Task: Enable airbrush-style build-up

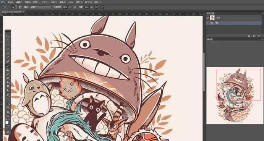Action: pos(96,7)
